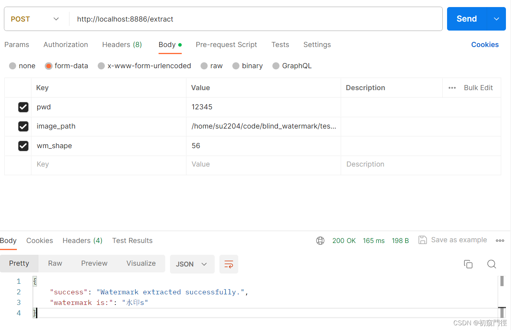Select the response Body tab
This screenshot has width=513, height=330.
tap(8, 241)
